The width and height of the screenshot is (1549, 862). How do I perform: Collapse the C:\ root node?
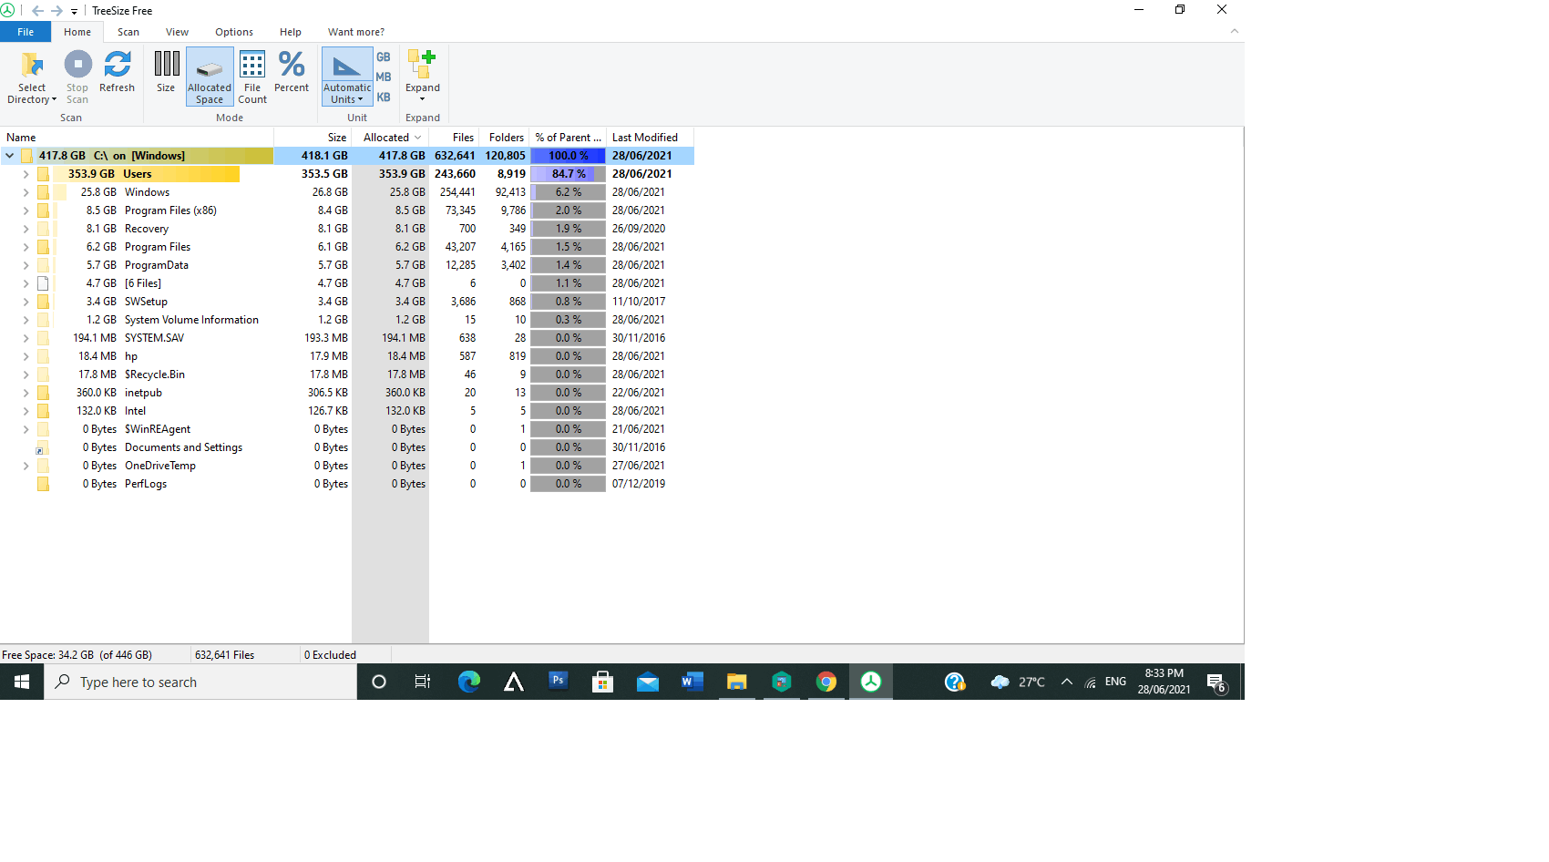9,156
